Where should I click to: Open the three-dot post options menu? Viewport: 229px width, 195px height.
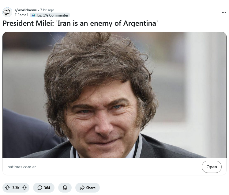pos(223,12)
